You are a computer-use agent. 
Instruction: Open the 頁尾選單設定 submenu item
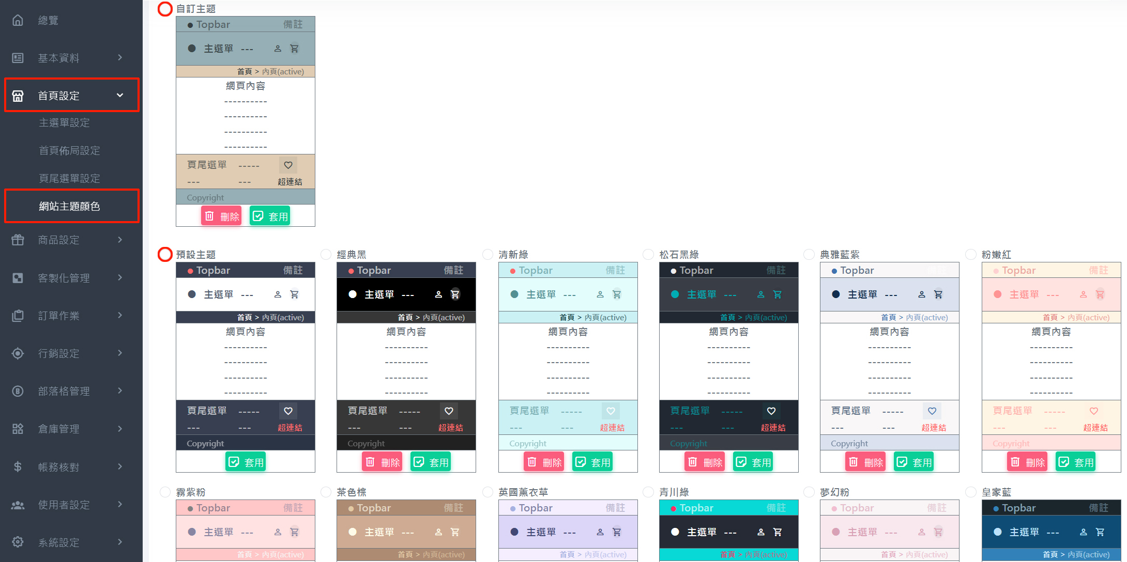pos(70,178)
